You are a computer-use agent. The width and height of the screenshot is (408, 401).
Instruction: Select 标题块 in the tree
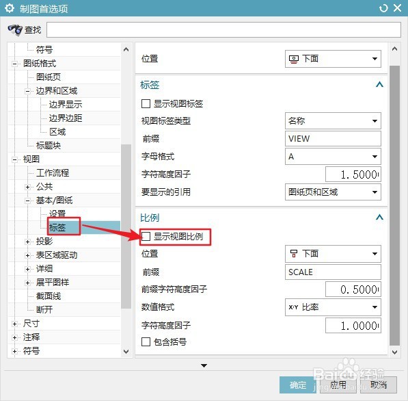(49, 145)
